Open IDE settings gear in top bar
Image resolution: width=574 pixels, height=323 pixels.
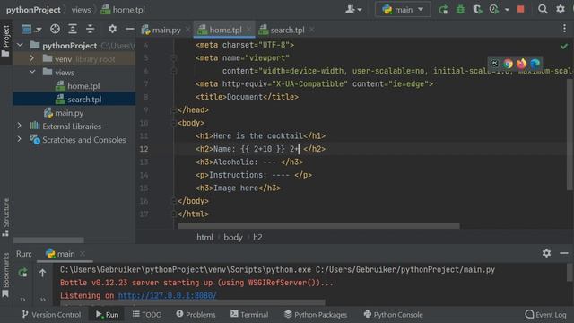click(561, 9)
